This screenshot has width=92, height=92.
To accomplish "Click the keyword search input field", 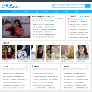I will tap(71, 6).
